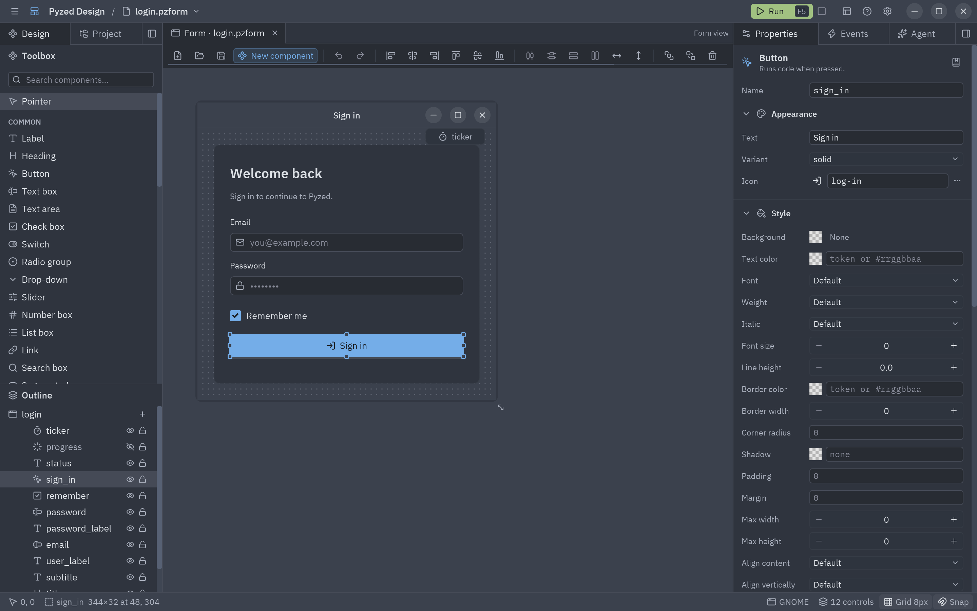The width and height of the screenshot is (977, 611).
Task: Switch to the Agent tab
Action: (922, 34)
